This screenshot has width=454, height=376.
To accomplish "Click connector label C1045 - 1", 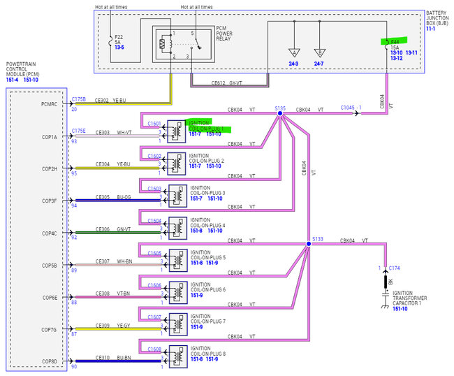I will [351, 108].
